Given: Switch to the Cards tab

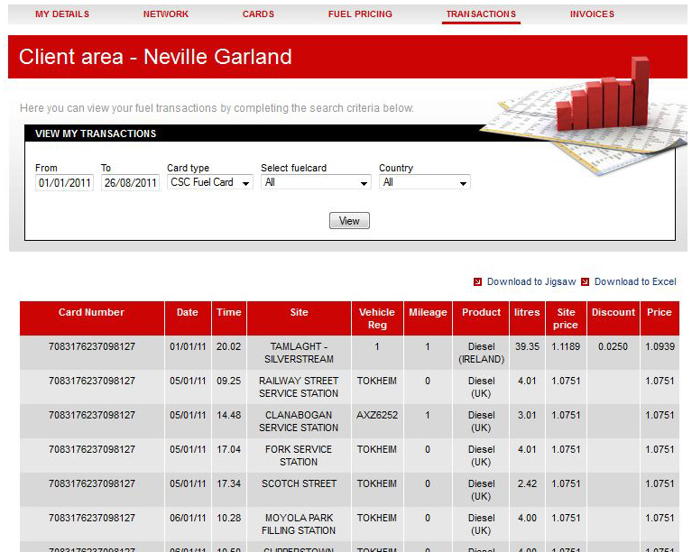Looking at the screenshot, I should 258,14.
